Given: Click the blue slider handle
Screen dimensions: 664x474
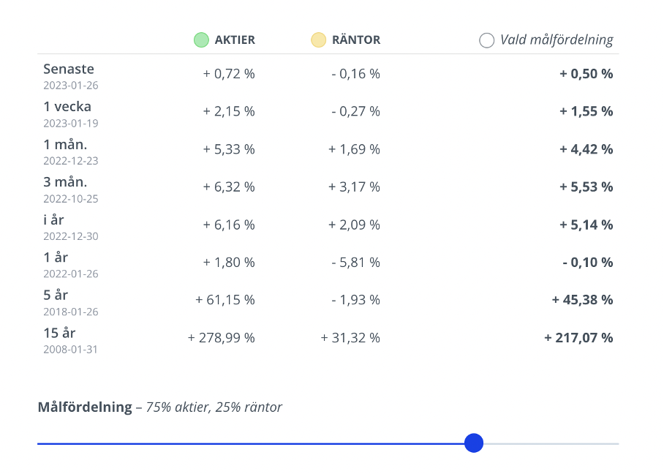Looking at the screenshot, I should pyautogui.click(x=474, y=443).
